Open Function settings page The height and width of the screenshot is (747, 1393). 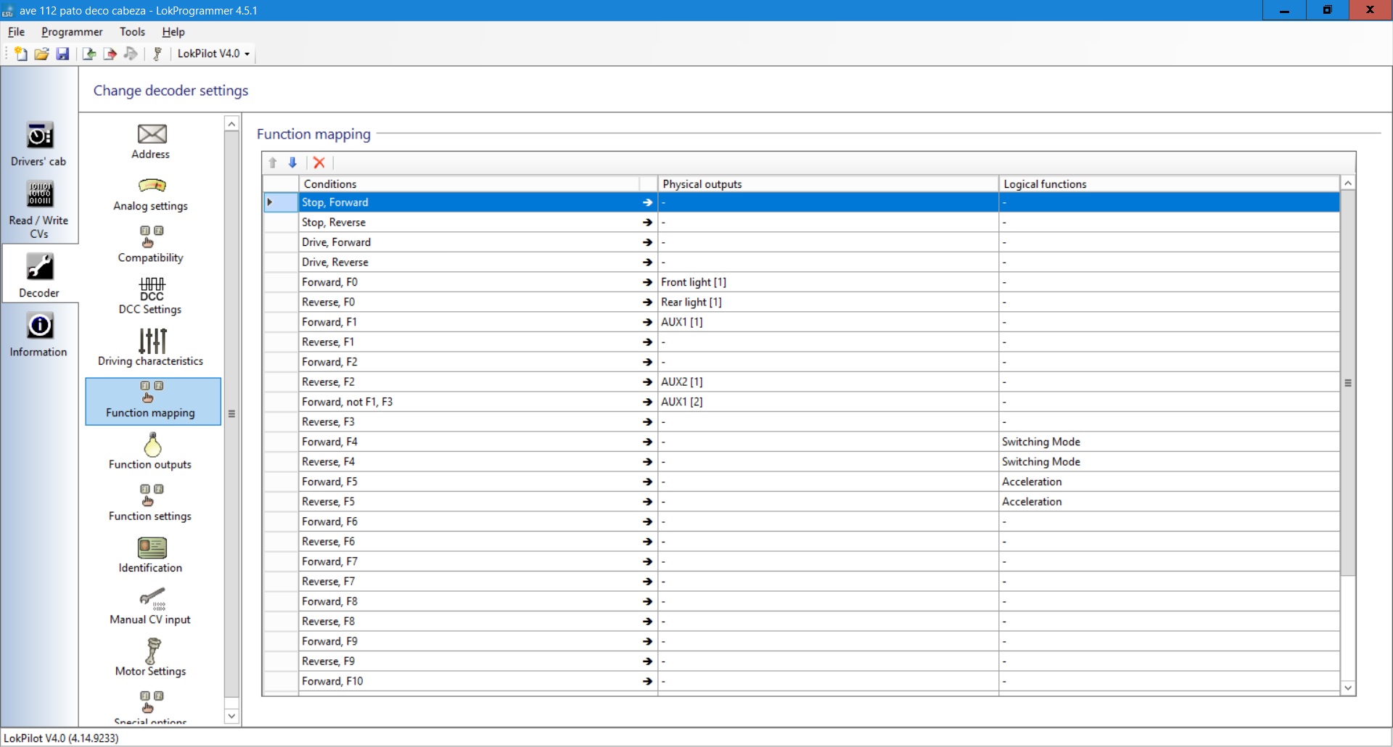tap(151, 503)
